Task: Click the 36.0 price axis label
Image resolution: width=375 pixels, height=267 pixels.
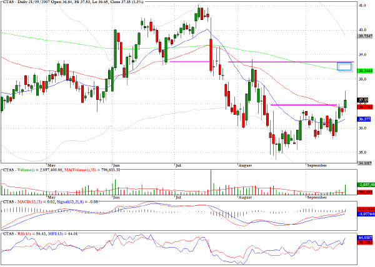Action: pyautogui.click(x=362, y=128)
